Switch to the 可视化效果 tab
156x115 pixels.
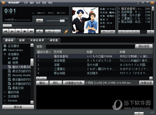pos(37,40)
